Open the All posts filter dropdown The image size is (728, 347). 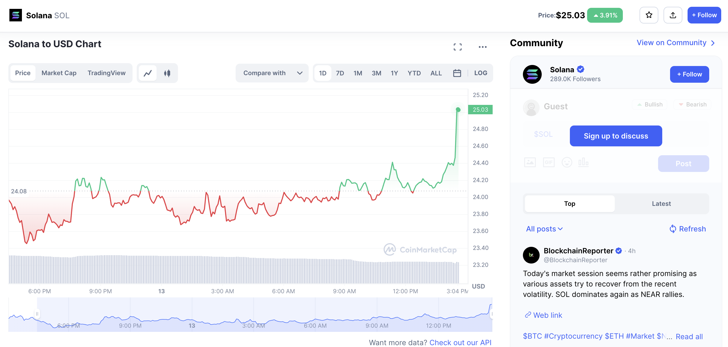tap(544, 229)
